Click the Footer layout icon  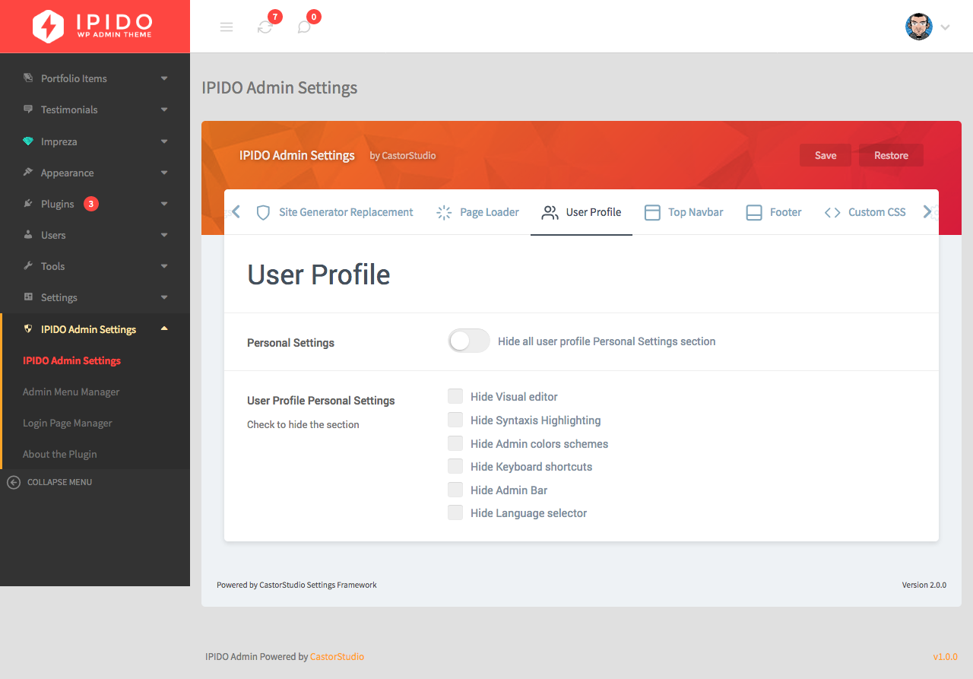[754, 212]
